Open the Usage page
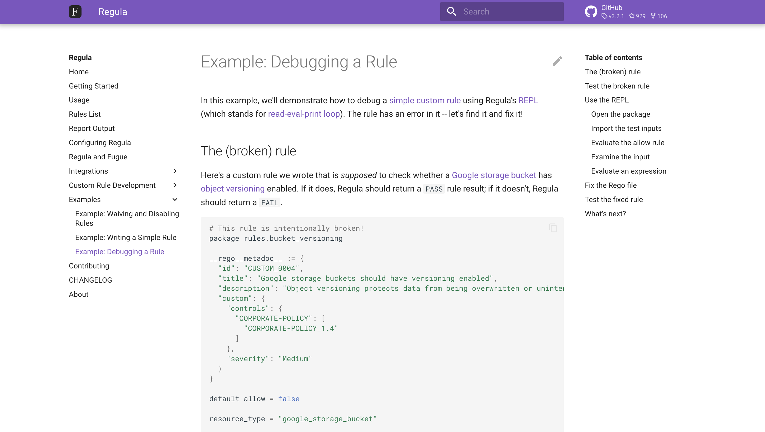 pos(79,100)
